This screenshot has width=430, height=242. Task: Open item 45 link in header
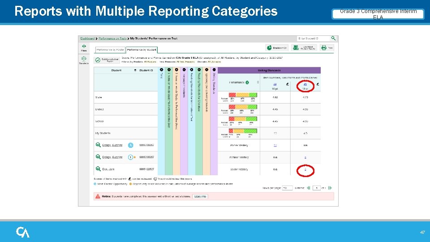305,84
